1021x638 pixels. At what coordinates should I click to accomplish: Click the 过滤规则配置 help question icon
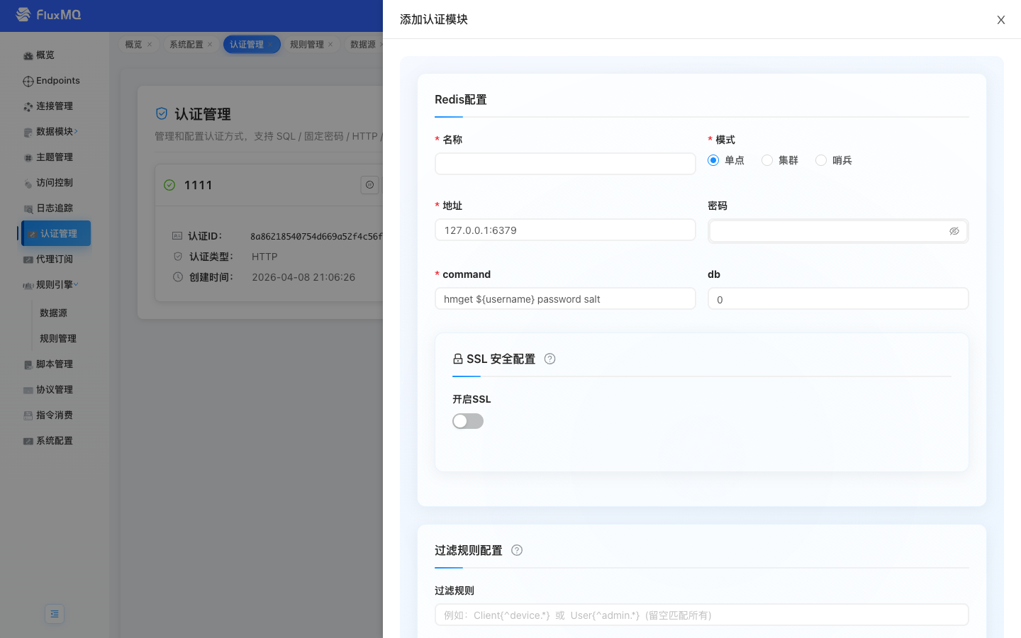click(x=517, y=550)
